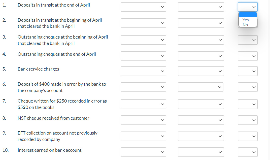Image resolution: width=270 pixels, height=160 pixels.
Task: Open the middle dropdown for Interest earned on bank account
Action: [x=201, y=152]
